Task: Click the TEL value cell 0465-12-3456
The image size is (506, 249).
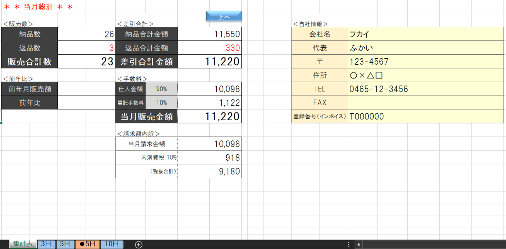Action: 425,89
